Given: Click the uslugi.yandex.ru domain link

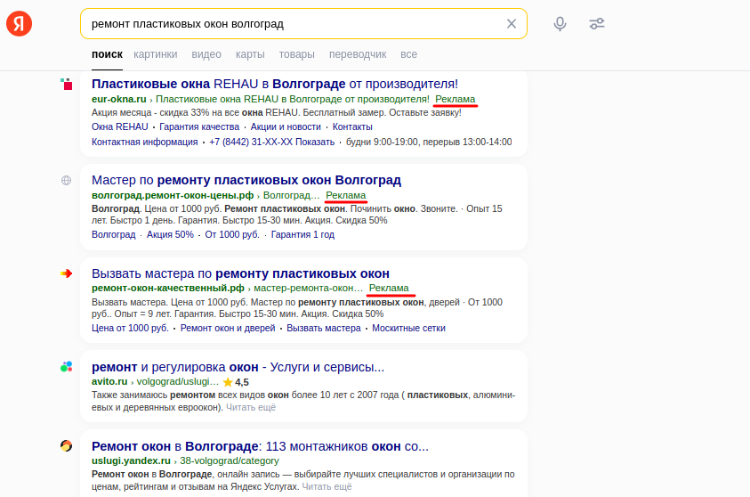Looking at the screenshot, I should pyautogui.click(x=131, y=460).
